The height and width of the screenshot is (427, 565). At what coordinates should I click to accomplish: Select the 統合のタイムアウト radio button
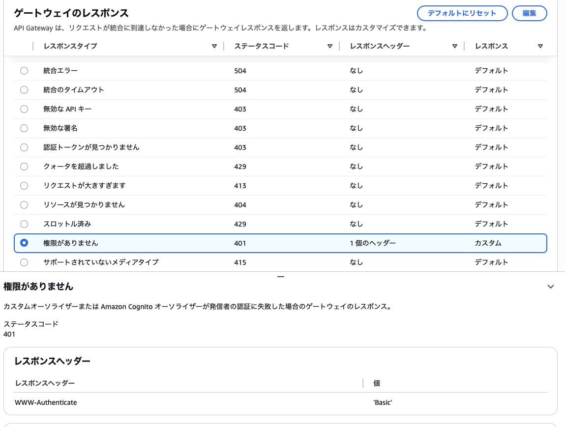pos(24,90)
